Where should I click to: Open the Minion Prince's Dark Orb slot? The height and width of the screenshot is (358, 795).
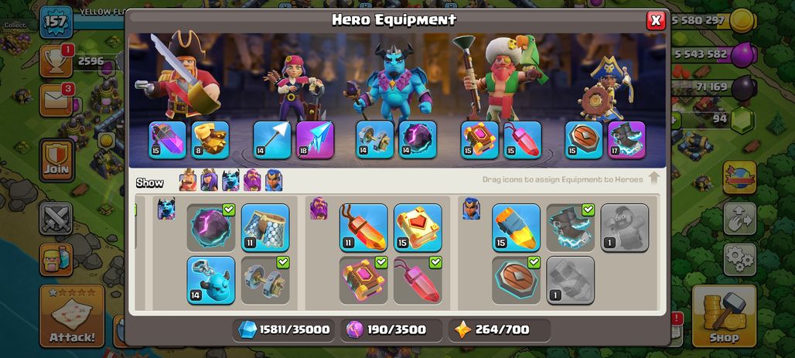click(418, 140)
